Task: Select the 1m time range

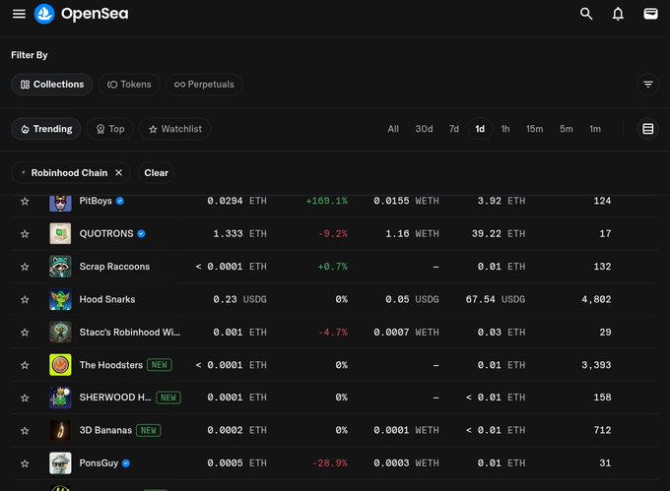Action: tap(595, 129)
